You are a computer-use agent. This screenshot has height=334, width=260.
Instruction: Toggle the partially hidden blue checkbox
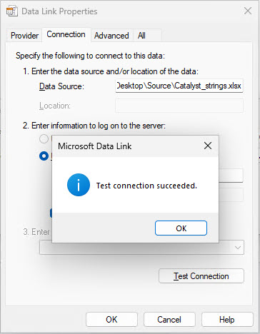pyautogui.click(x=51, y=213)
